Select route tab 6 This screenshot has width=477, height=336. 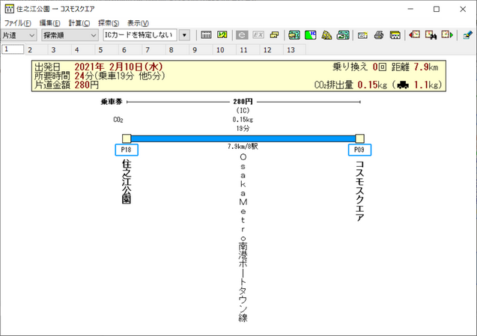click(130, 49)
